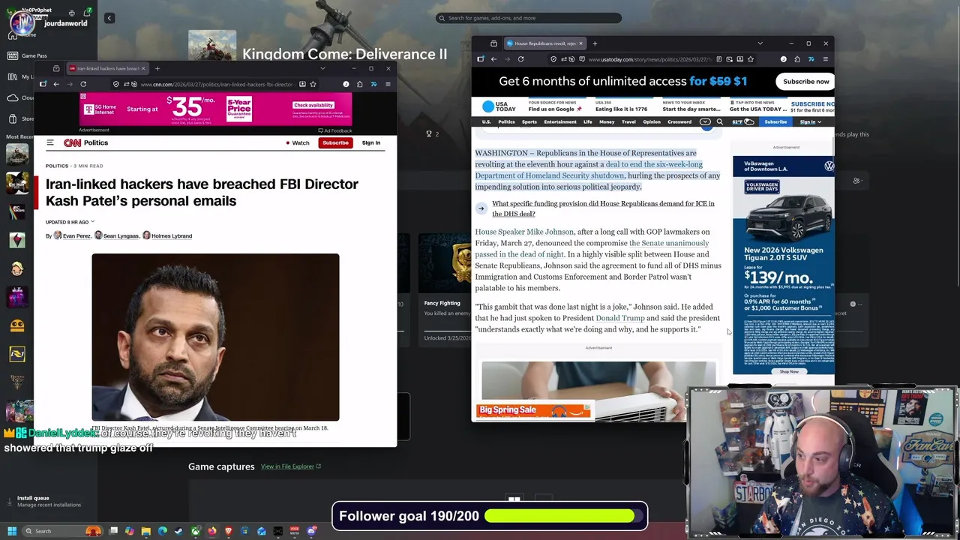Click Kash Patel article photo
The height and width of the screenshot is (540, 960).
pyautogui.click(x=215, y=337)
